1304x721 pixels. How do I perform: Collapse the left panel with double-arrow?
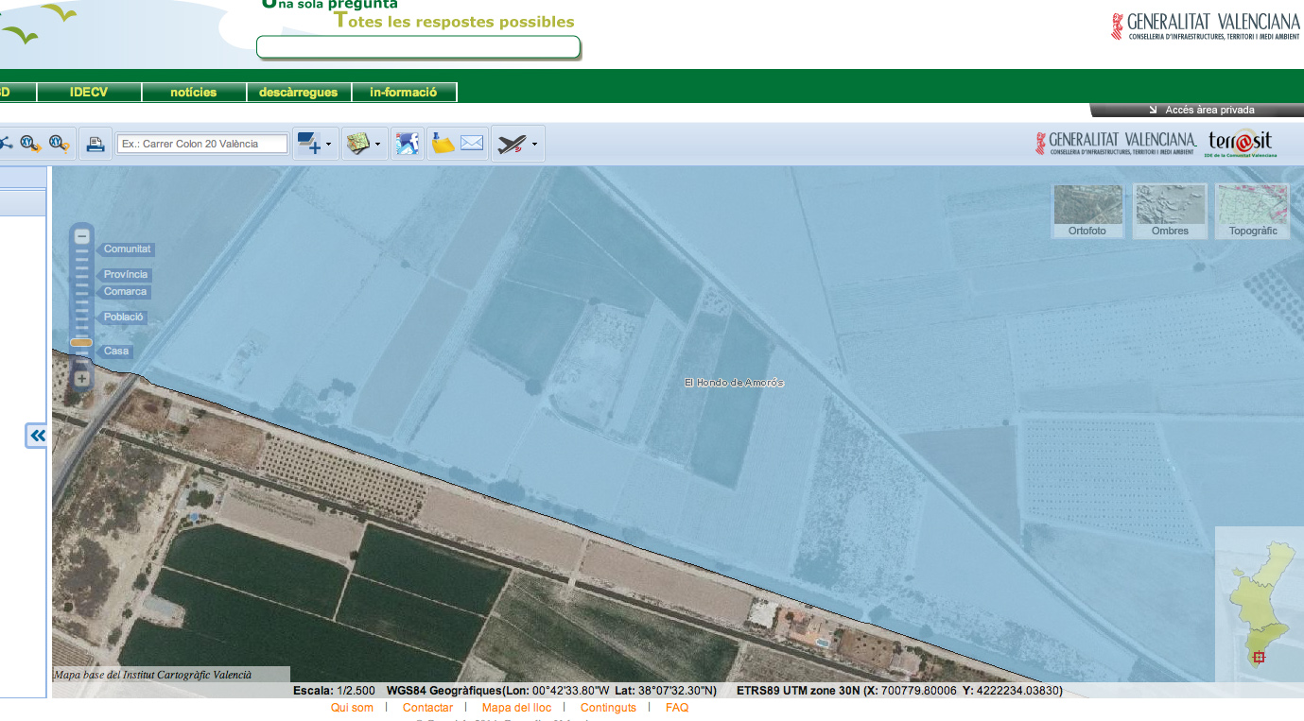click(x=37, y=436)
